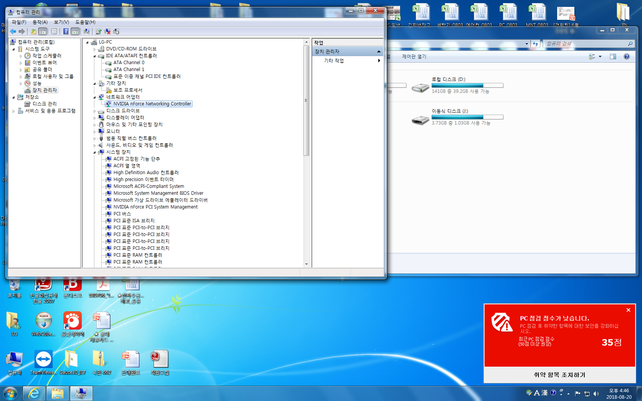Click Scan for hardware changes icon
This screenshot has height=401, width=642.
[x=87, y=31]
